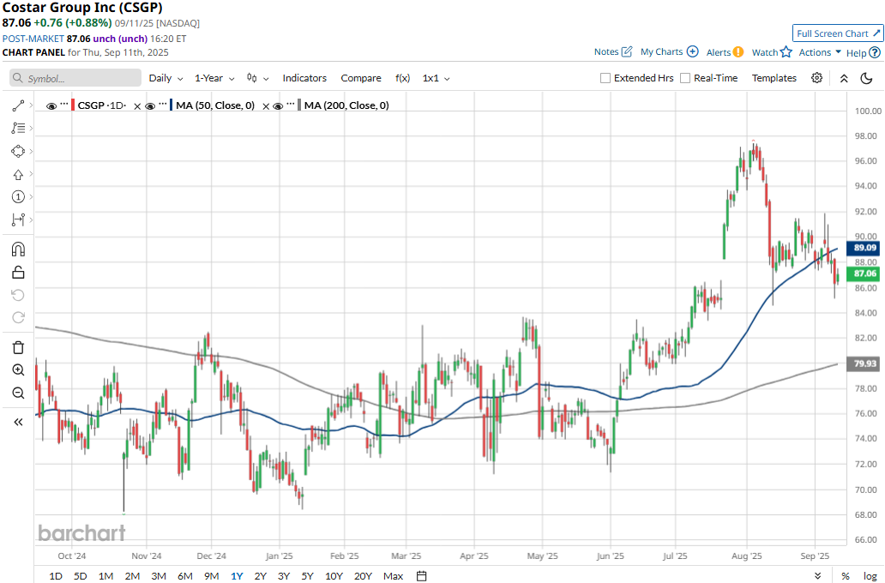Select the 9M time range
This screenshot has height=583, width=885.
click(212, 575)
